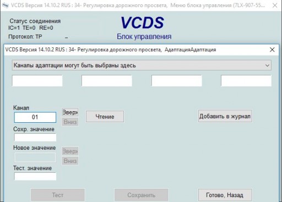Click the Чтение button

(105, 117)
